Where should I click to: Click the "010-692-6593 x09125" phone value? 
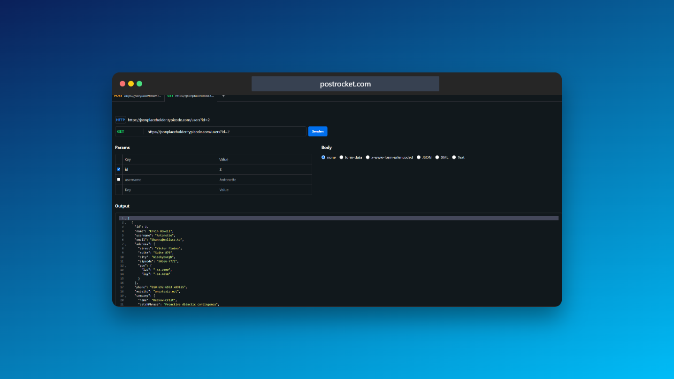pos(168,287)
